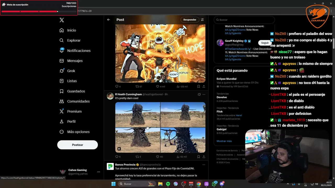Open the Hansi related trend link
The width and height of the screenshot is (335, 188).
239,115
